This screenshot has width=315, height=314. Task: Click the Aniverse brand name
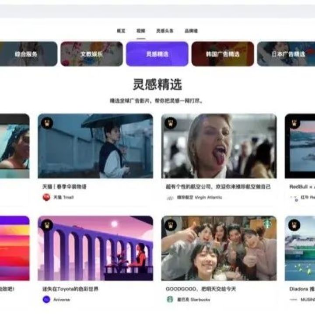pos(62,300)
